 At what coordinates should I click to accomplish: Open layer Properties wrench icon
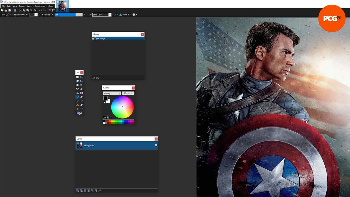point(100,191)
